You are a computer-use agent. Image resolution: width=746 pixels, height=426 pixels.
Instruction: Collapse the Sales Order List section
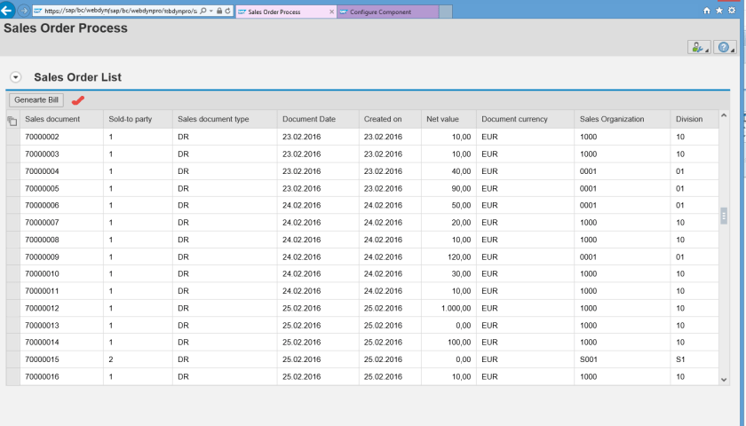click(x=15, y=77)
